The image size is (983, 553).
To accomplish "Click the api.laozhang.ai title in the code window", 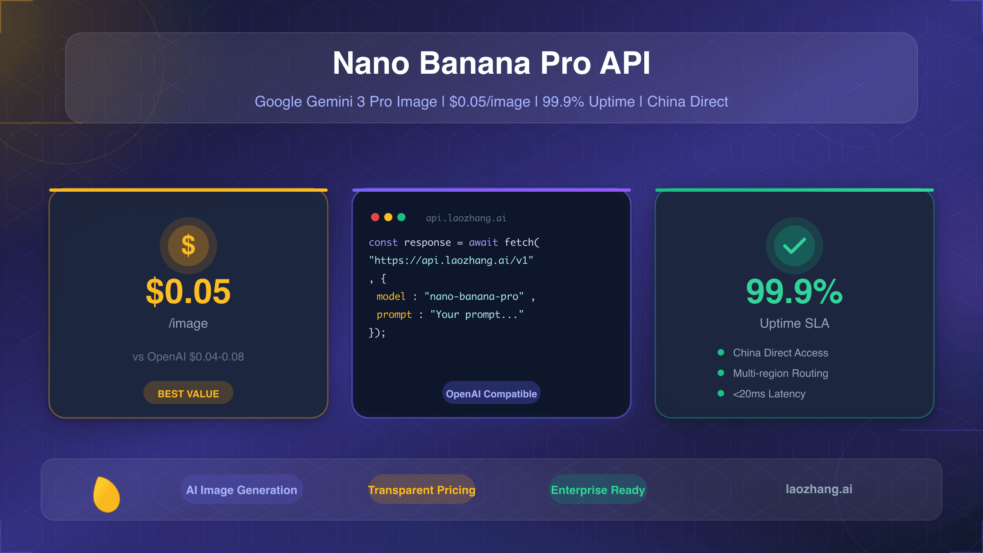I will (465, 218).
